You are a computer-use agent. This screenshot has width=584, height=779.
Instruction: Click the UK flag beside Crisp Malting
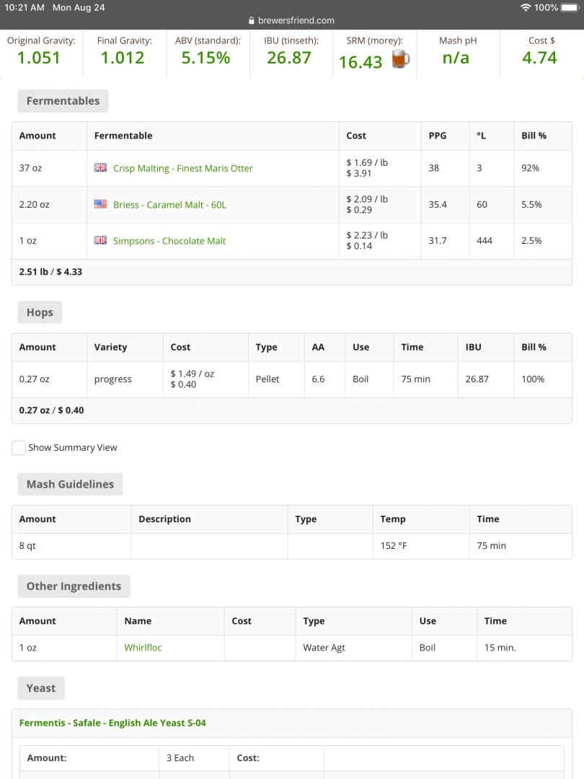(100, 168)
